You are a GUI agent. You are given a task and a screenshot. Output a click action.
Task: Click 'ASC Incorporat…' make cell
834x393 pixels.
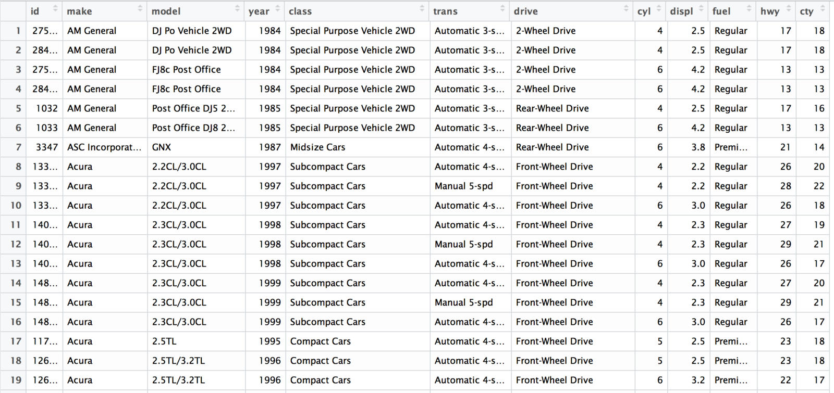[104, 147]
